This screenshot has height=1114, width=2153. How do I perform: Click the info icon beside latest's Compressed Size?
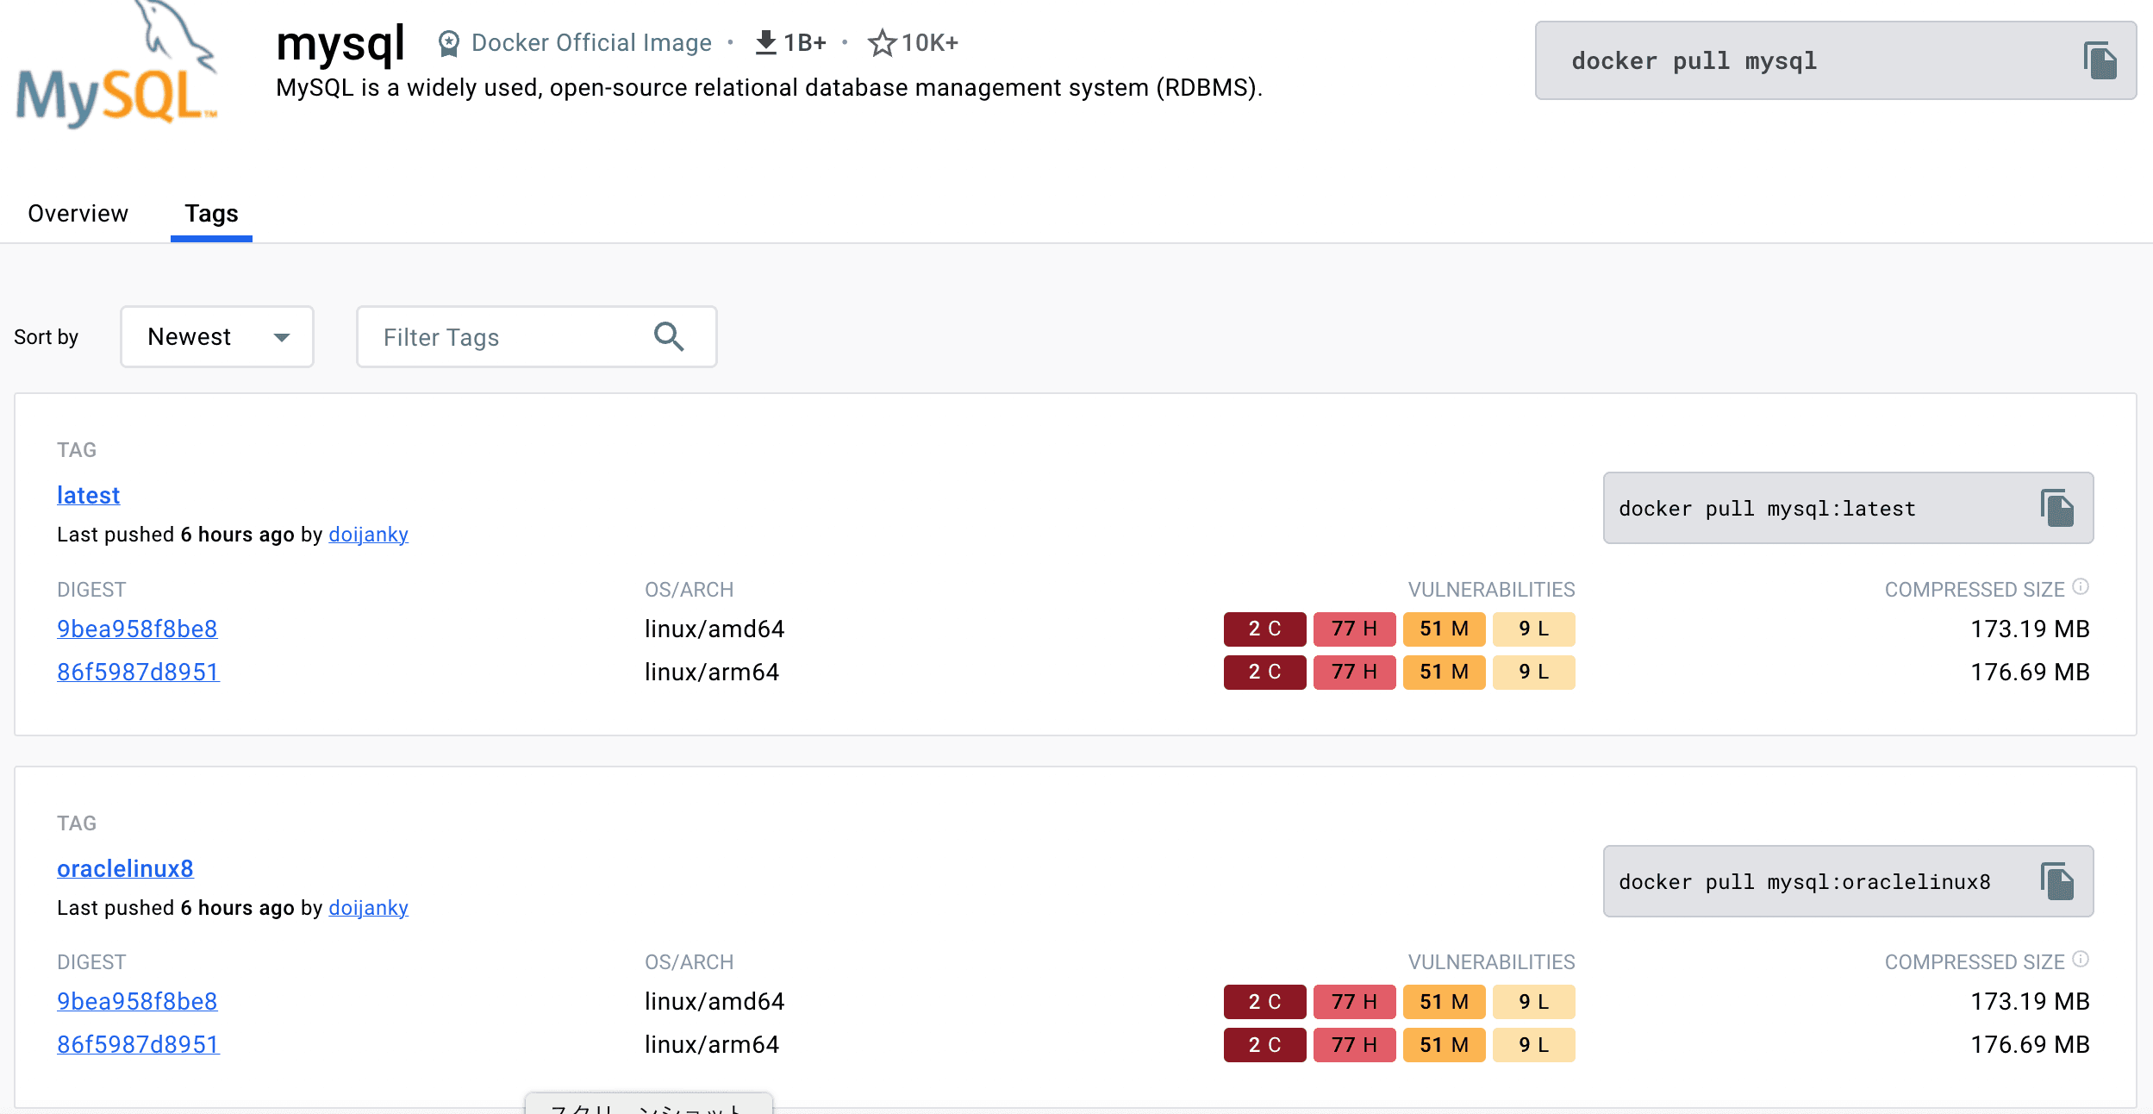tap(2081, 587)
